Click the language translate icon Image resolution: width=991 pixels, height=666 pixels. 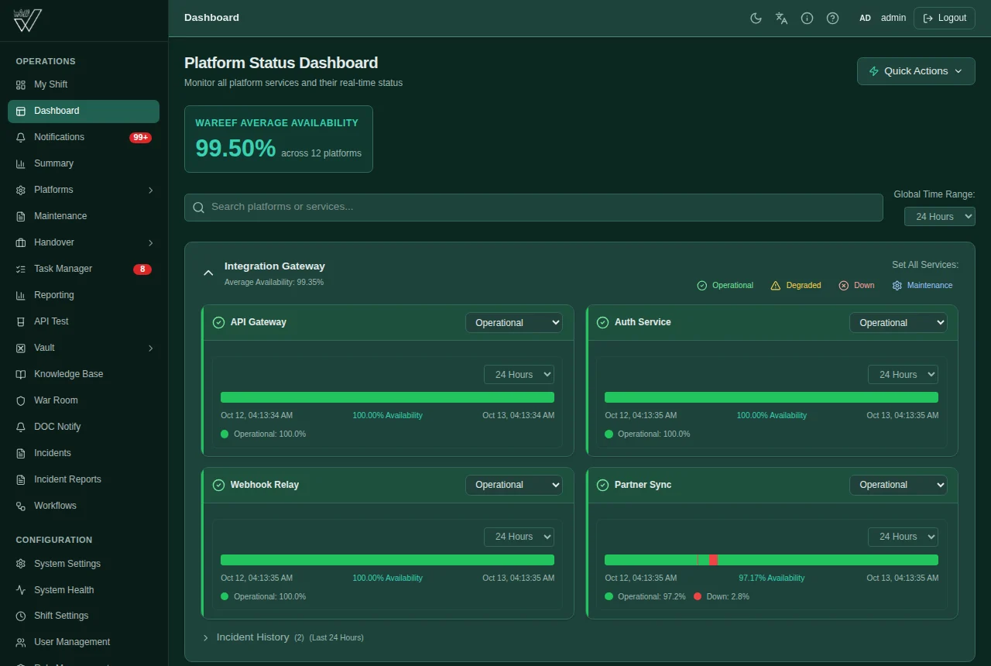781,18
